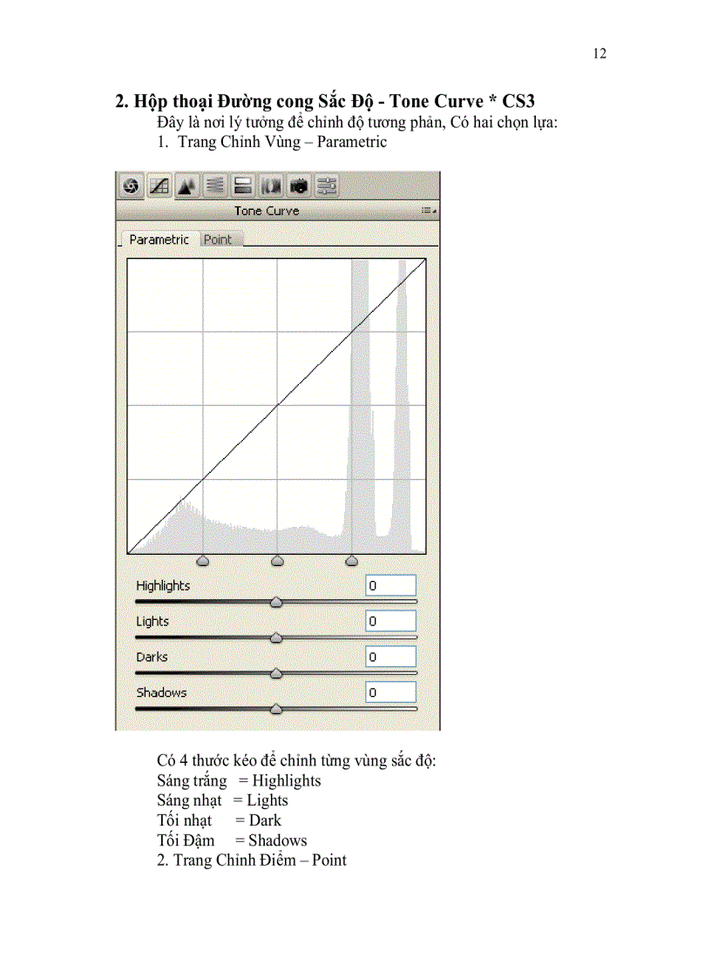Viewport: 711px width, 978px height.
Task: Open the Split Toning panel icon
Action: click(243, 185)
